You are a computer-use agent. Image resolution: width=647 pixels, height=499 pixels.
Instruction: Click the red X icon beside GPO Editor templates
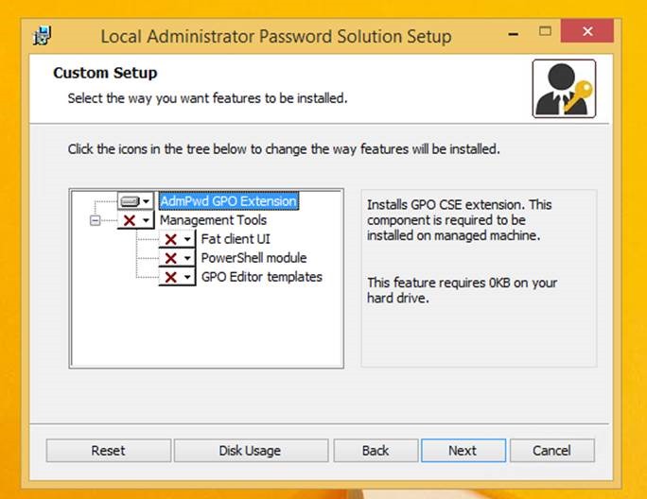[171, 277]
